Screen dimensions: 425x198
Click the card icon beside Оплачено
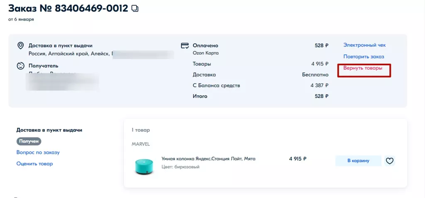pos(185,45)
